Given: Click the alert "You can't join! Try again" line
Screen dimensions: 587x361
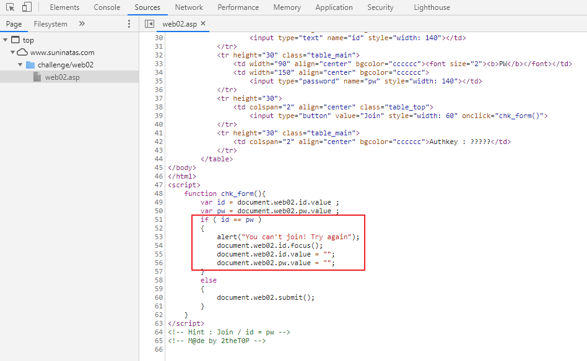Looking at the screenshot, I should click(288, 237).
